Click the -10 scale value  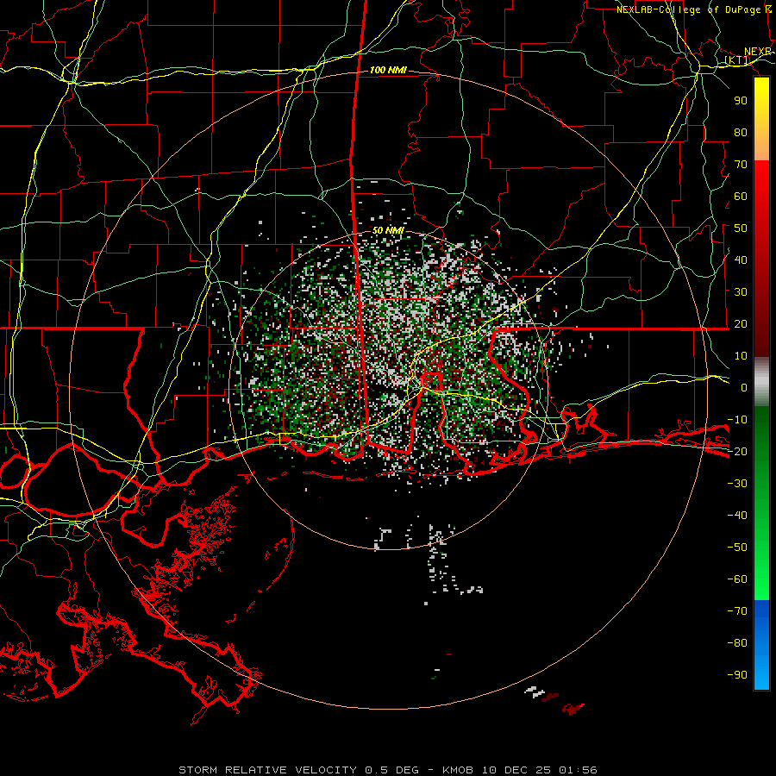tap(737, 420)
